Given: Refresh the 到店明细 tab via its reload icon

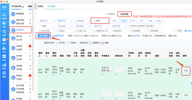Looking at the screenshot, I should 58,6.
